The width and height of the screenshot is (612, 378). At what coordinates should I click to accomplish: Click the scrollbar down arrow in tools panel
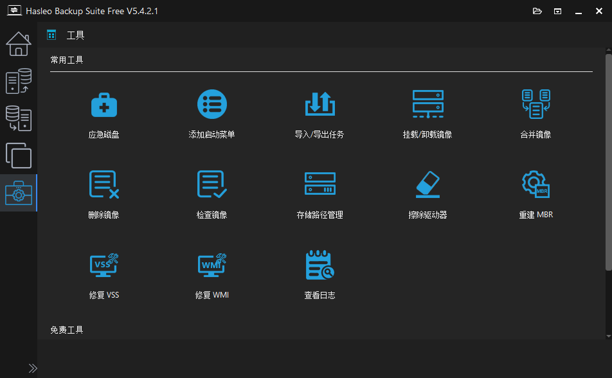[608, 336]
